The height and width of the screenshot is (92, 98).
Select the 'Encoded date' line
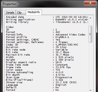click(x=47, y=17)
